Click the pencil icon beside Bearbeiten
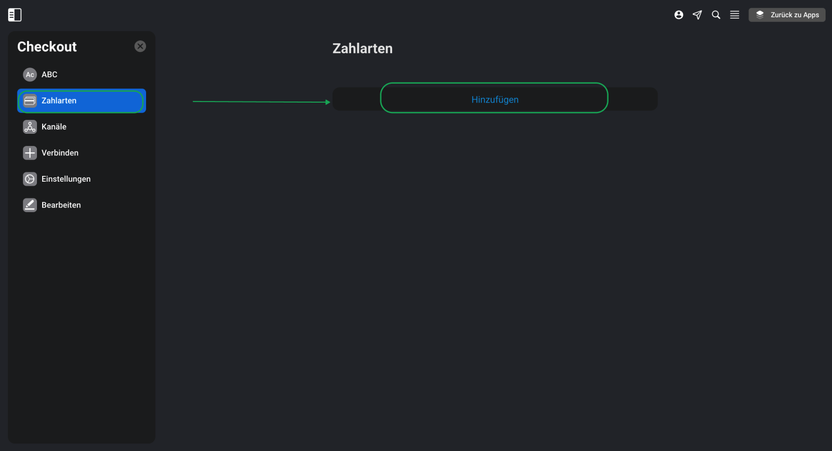Screen dimensions: 832x451 pos(30,205)
